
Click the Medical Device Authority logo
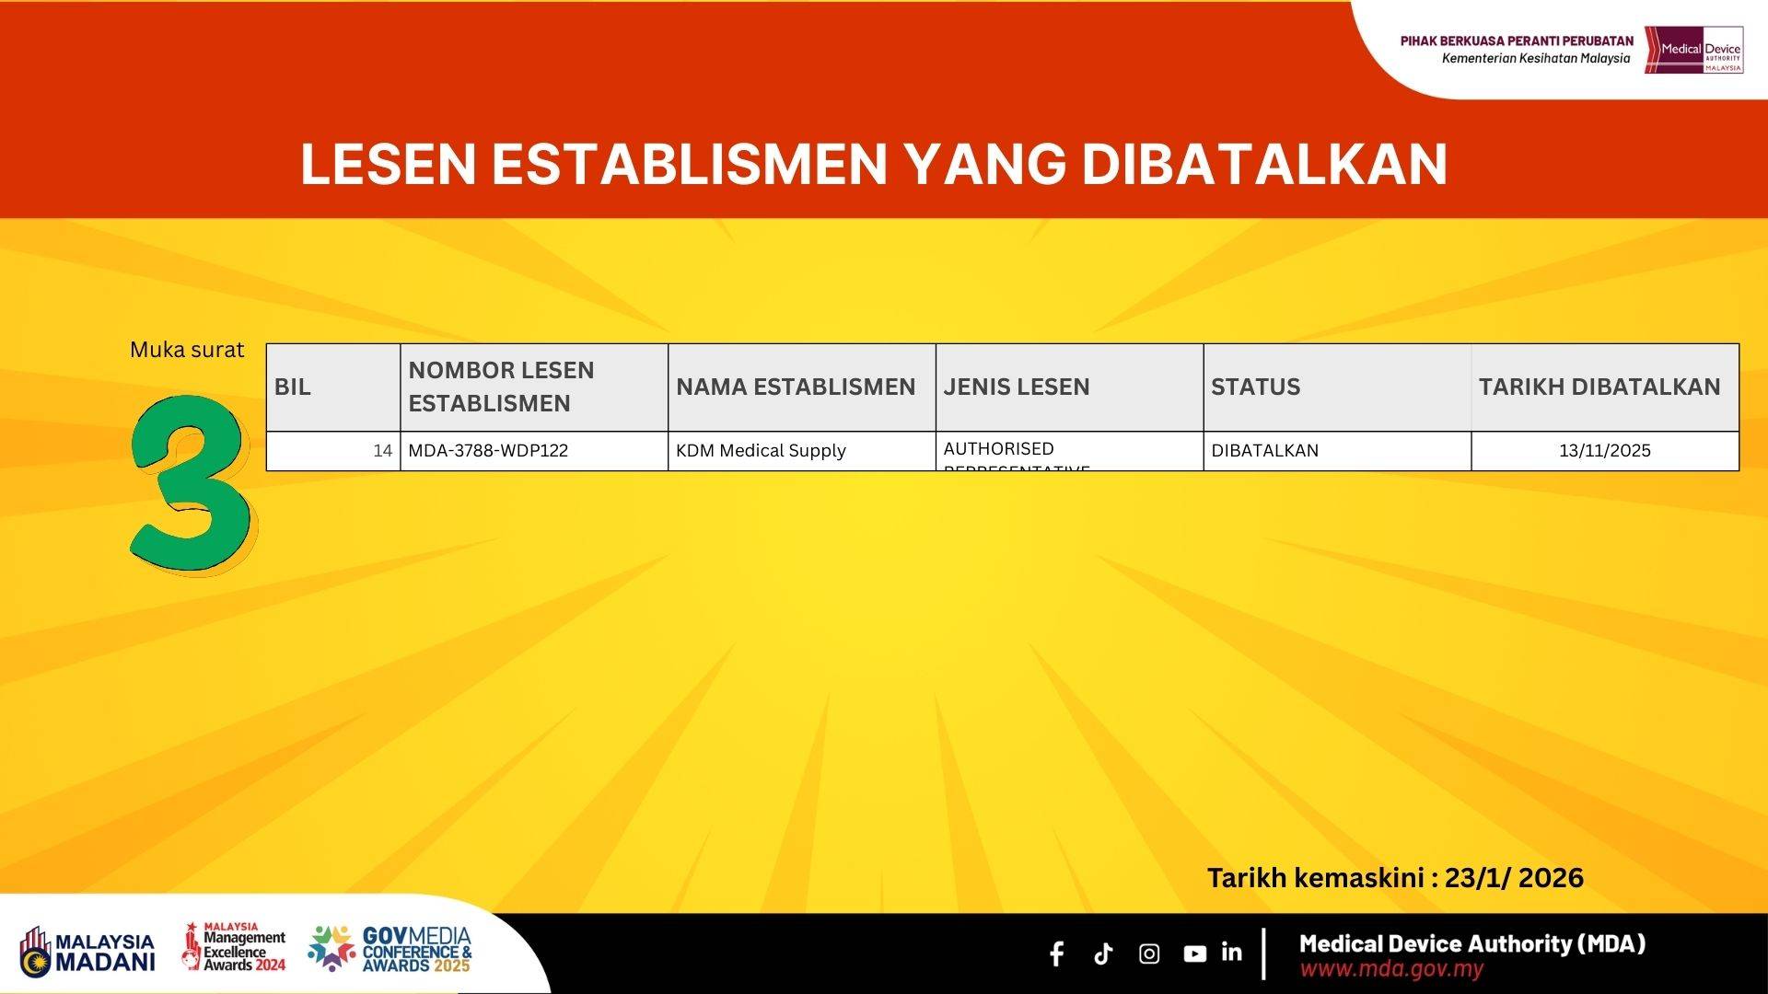point(1693,50)
